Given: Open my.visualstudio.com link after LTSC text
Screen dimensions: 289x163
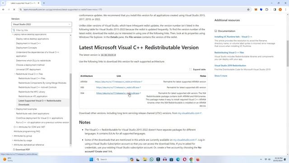Looking at the screenshot, I should [190, 113].
